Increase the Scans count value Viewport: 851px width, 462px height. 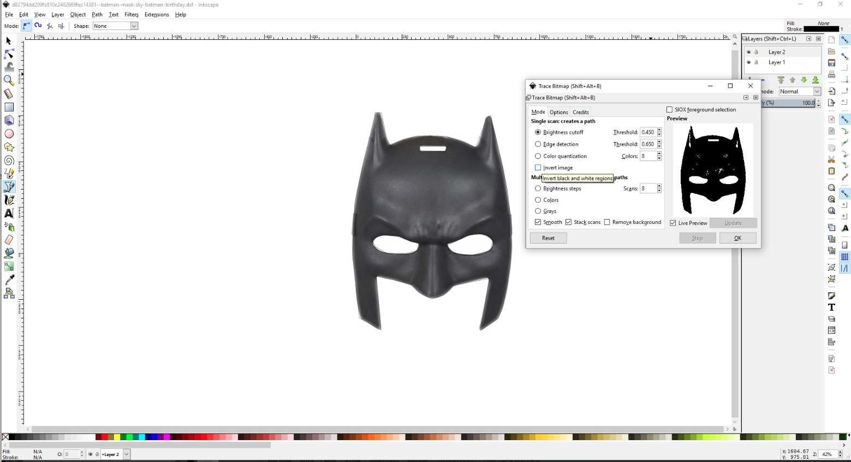(x=659, y=186)
